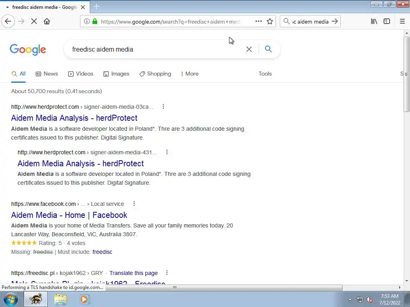Close the freedisc aidem media tab
410x307 pixels.
(x=83, y=7)
